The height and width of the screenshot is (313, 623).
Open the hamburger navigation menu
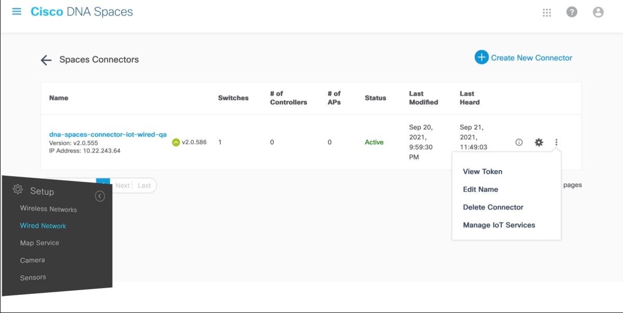[x=16, y=11]
